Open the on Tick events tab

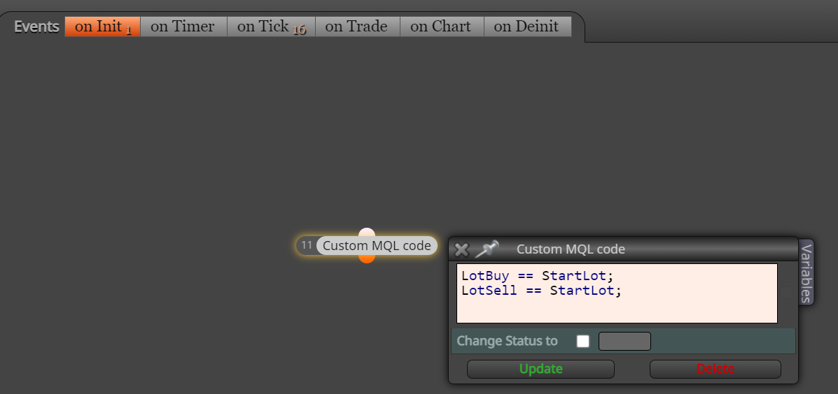(x=271, y=27)
